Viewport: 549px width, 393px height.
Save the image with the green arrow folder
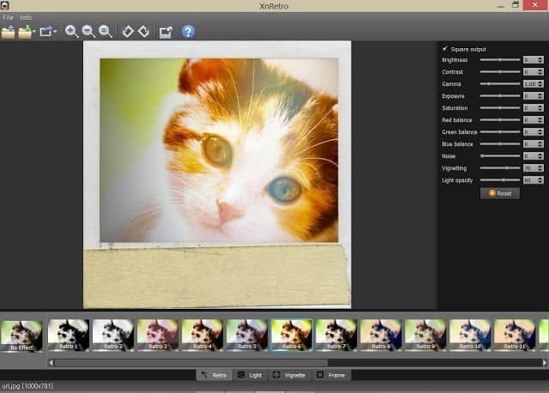[x=25, y=32]
